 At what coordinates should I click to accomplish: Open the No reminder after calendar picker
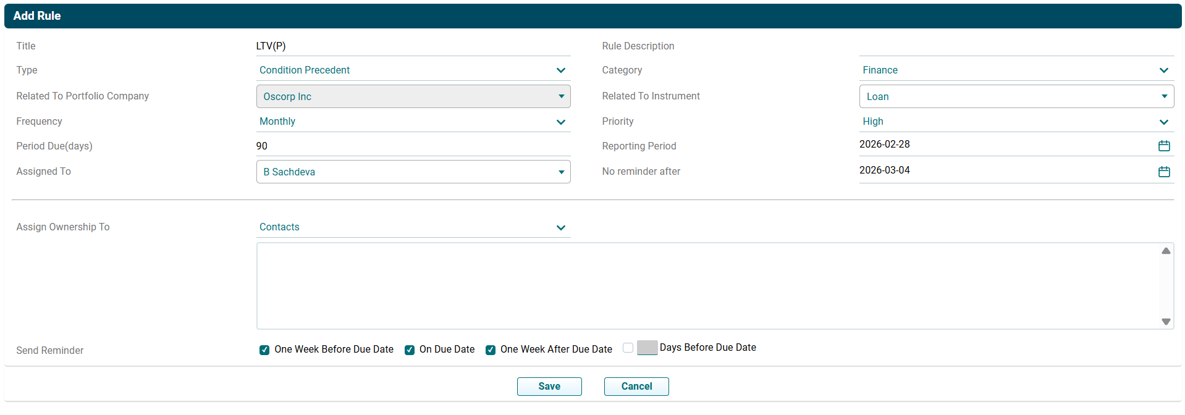coord(1163,172)
